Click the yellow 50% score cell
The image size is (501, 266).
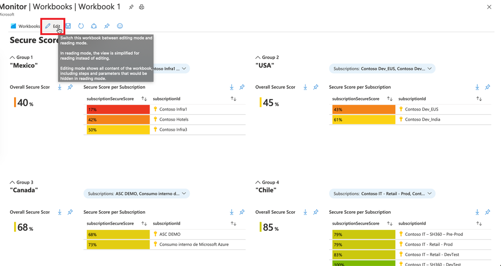click(x=118, y=130)
